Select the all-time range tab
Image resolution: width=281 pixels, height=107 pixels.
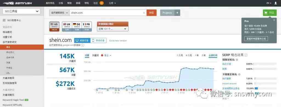click(213, 55)
